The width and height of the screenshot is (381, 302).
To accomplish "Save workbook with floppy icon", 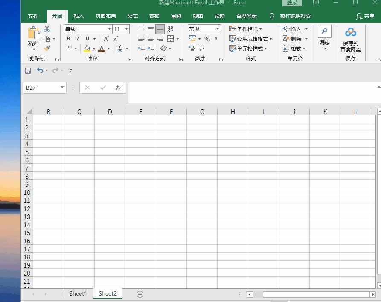I will point(28,71).
